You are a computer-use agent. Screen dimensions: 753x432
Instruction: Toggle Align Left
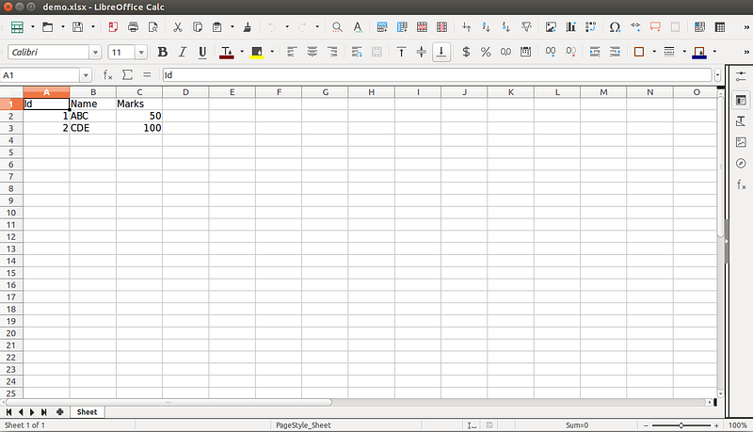coord(292,52)
